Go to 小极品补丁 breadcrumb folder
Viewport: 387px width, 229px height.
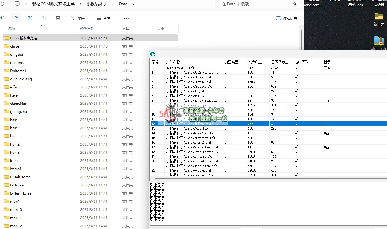97,4
